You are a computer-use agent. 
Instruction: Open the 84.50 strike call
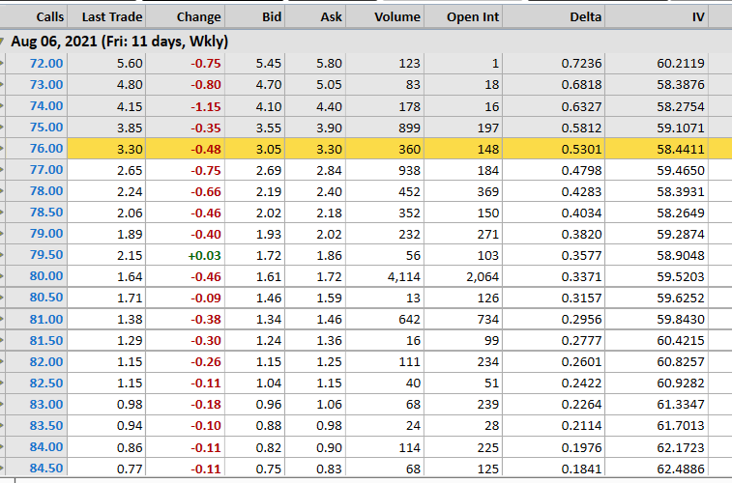(x=46, y=469)
